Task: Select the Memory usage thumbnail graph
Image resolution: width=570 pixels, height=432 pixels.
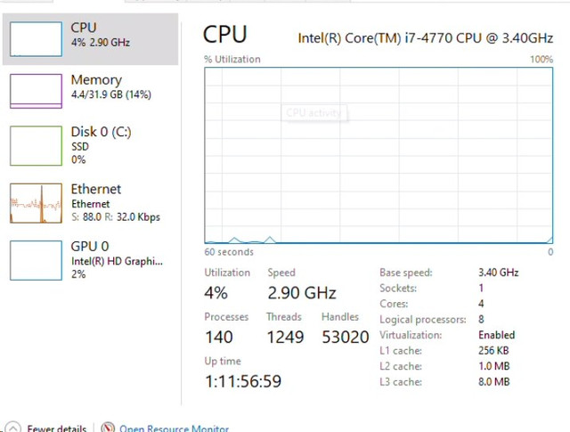Action: [36, 91]
